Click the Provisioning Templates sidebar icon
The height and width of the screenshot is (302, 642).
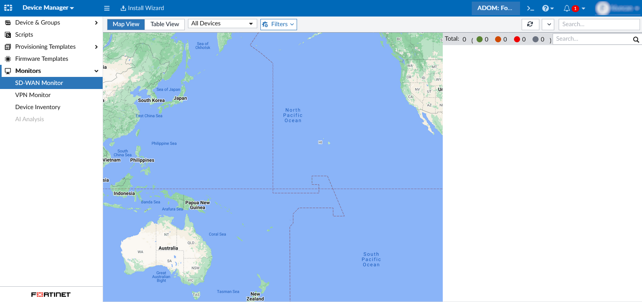pyautogui.click(x=8, y=47)
